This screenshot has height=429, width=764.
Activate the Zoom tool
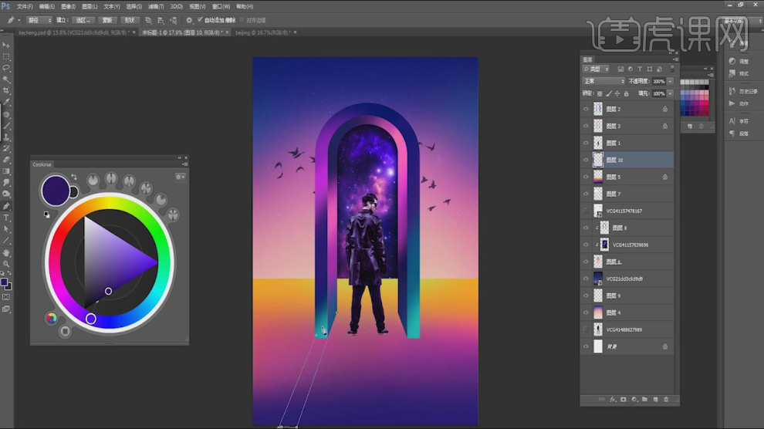(x=6, y=264)
